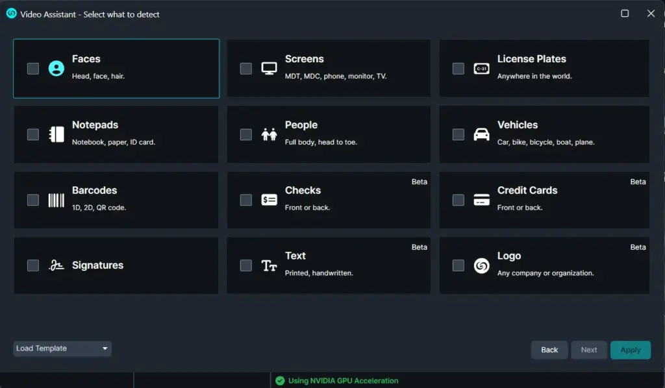Viewport: 665px width, 388px height.
Task: Click the Screens monitor icon
Action: [x=269, y=68]
